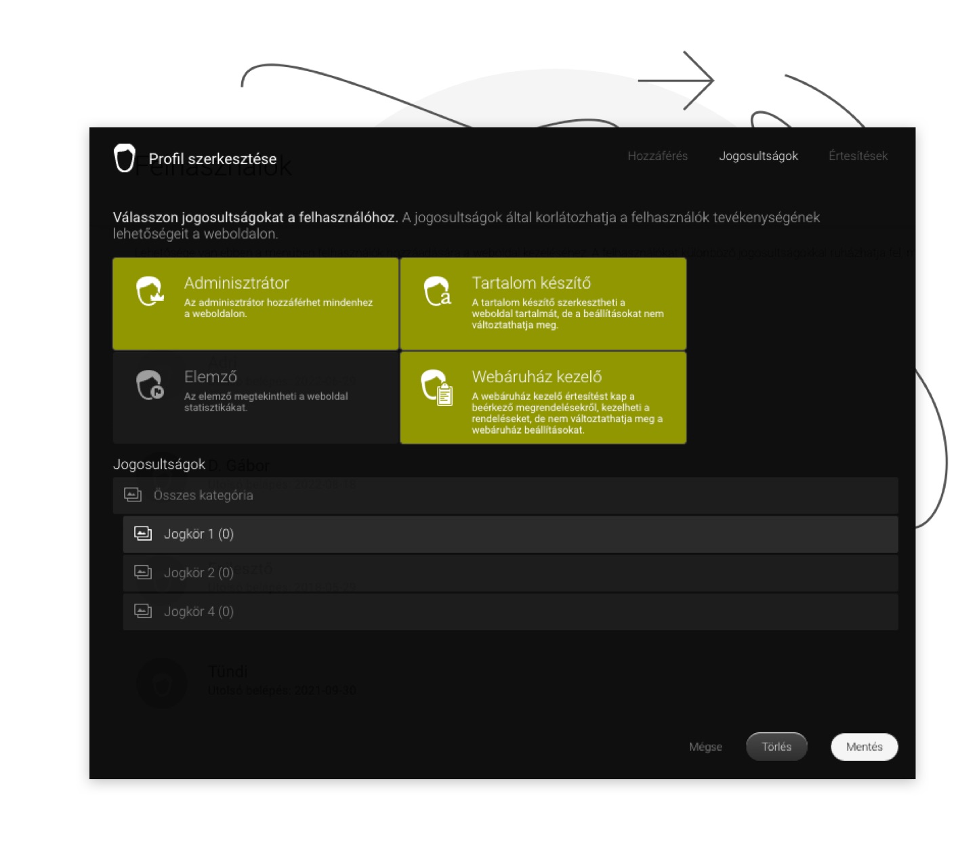Click the Összes kategória image icon

(133, 495)
